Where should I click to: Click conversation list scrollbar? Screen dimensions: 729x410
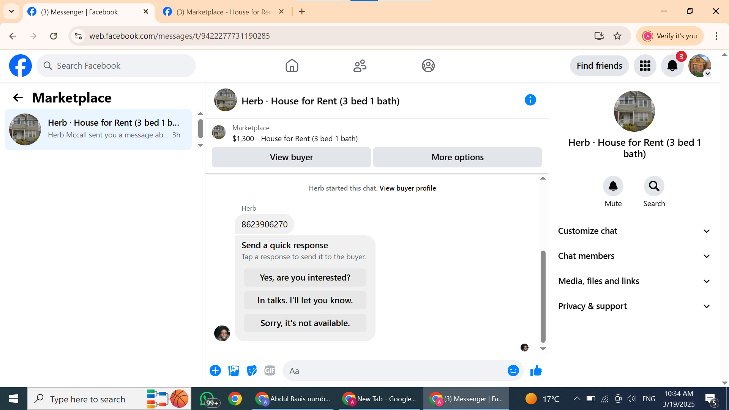(200, 129)
